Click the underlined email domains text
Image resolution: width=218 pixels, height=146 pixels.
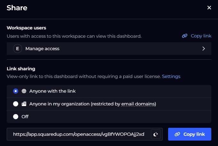click(x=138, y=104)
